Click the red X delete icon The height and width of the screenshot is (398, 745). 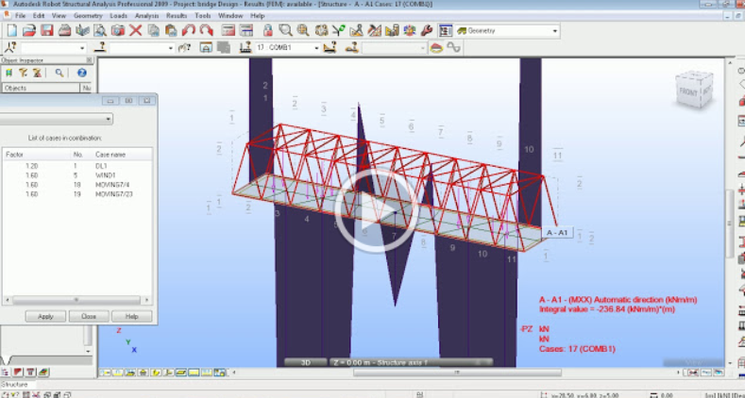[x=135, y=30]
